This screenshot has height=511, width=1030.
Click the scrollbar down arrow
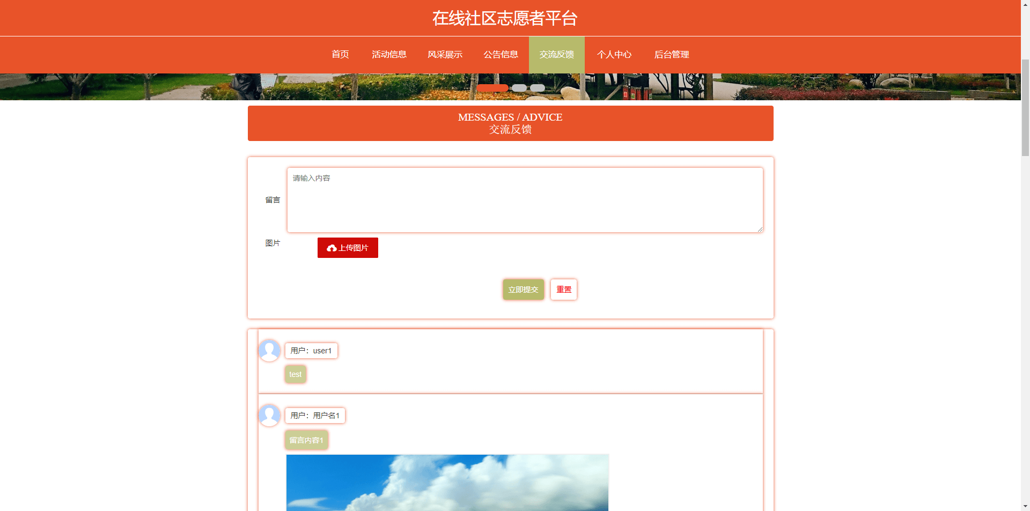point(1025,506)
